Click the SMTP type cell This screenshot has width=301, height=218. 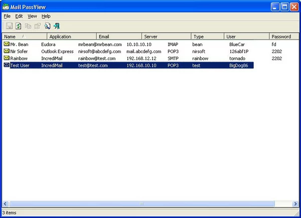[x=173, y=58]
